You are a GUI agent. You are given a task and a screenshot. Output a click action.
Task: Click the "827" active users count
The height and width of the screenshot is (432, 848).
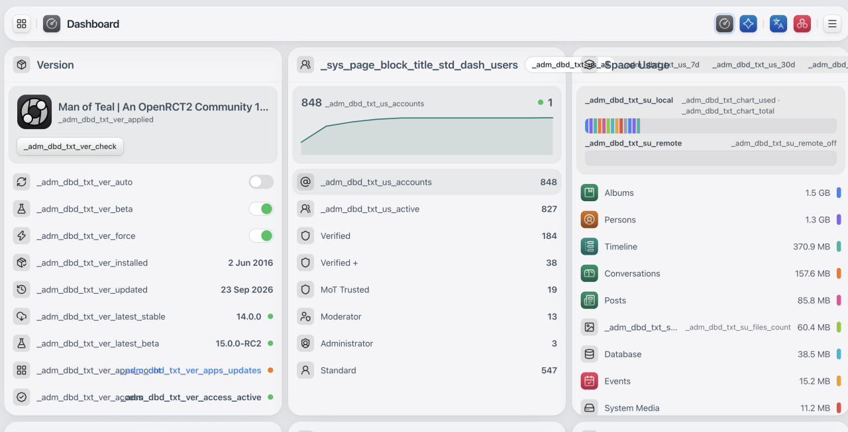[x=549, y=209]
